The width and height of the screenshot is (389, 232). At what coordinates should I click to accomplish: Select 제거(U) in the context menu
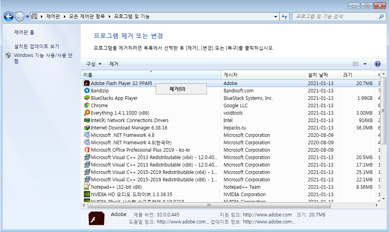click(181, 89)
